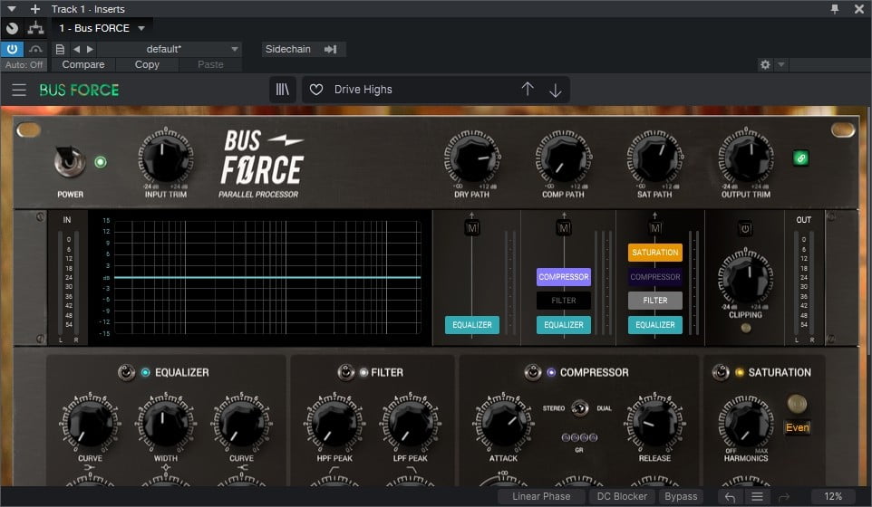Mute the Dry Path signal
Screen dimensions: 872x507
472,229
